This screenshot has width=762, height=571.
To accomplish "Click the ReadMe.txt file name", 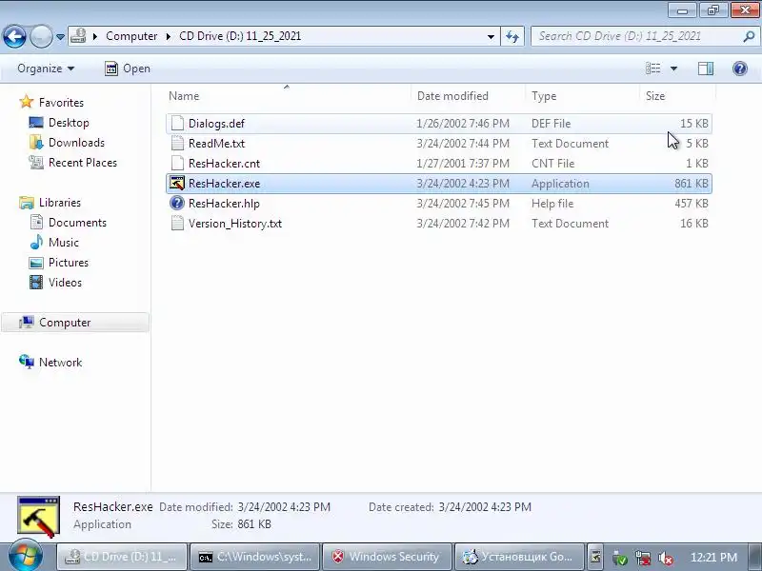I will click(x=216, y=144).
